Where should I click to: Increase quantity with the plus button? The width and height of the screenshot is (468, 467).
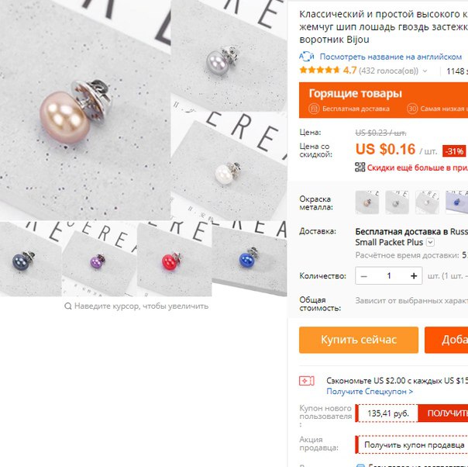pyautogui.click(x=414, y=275)
